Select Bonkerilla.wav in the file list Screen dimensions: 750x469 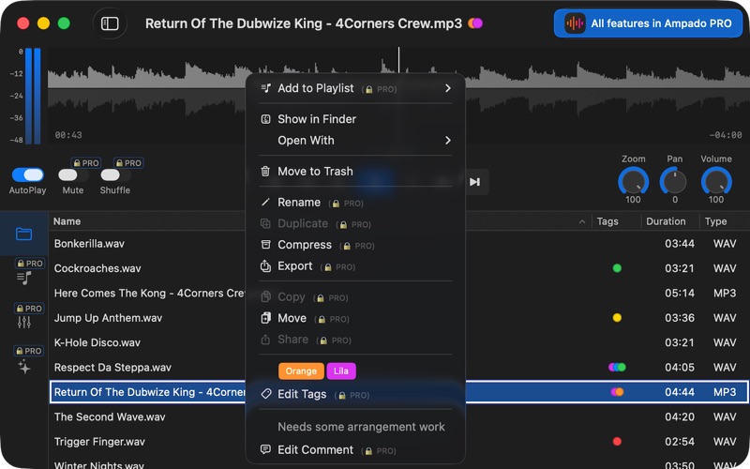[399, 244]
